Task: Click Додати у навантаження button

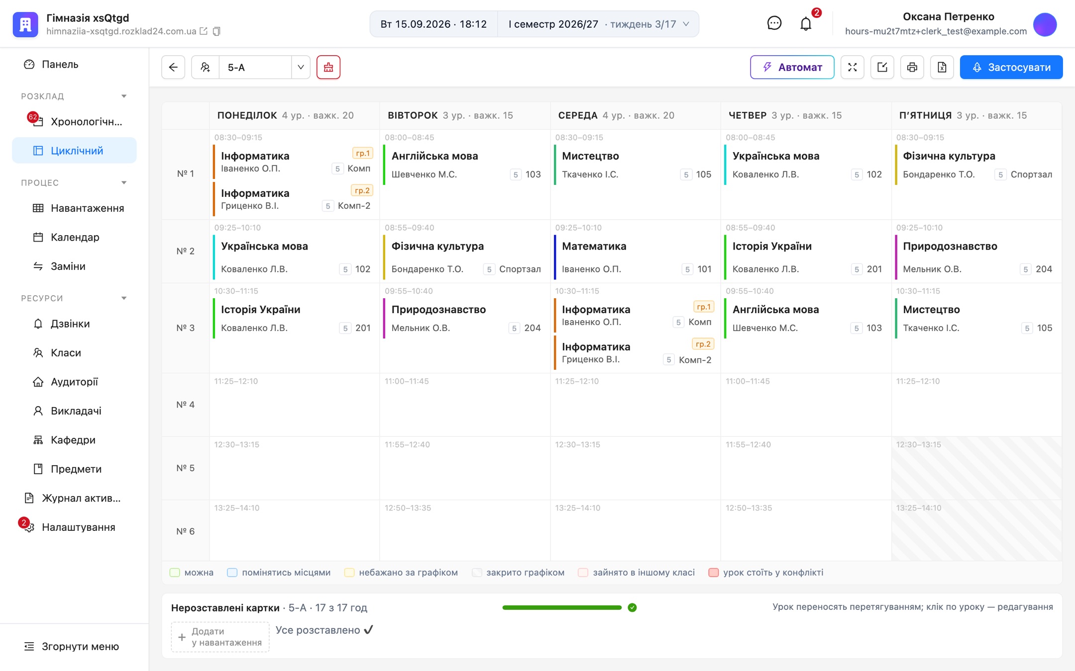Action: [220, 637]
